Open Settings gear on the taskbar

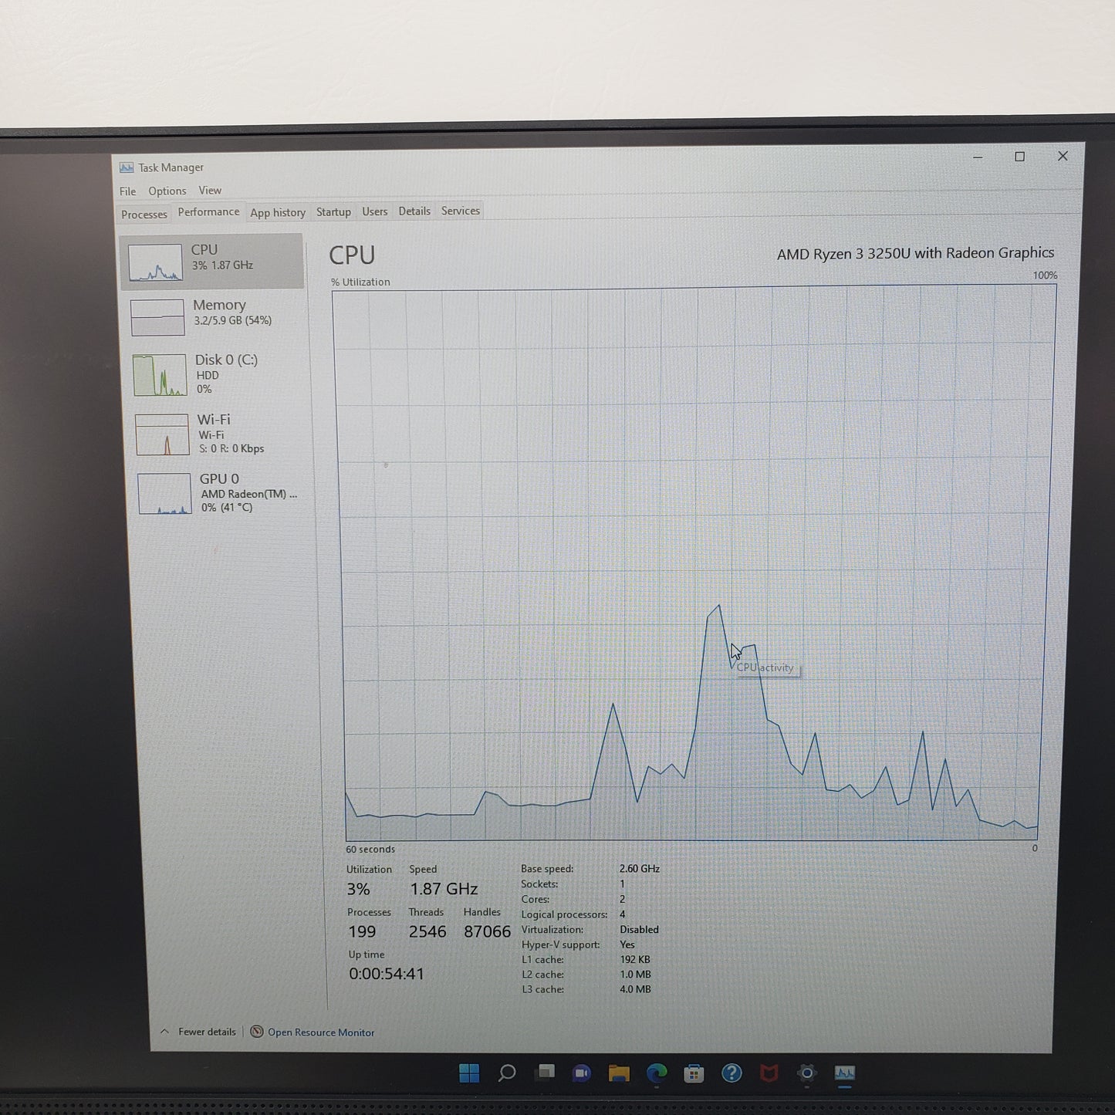click(806, 1073)
